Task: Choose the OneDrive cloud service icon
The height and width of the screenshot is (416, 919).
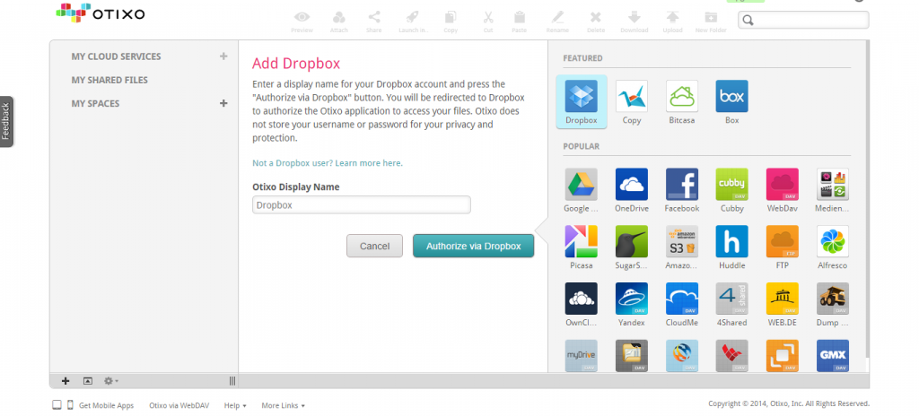Action: pyautogui.click(x=631, y=185)
